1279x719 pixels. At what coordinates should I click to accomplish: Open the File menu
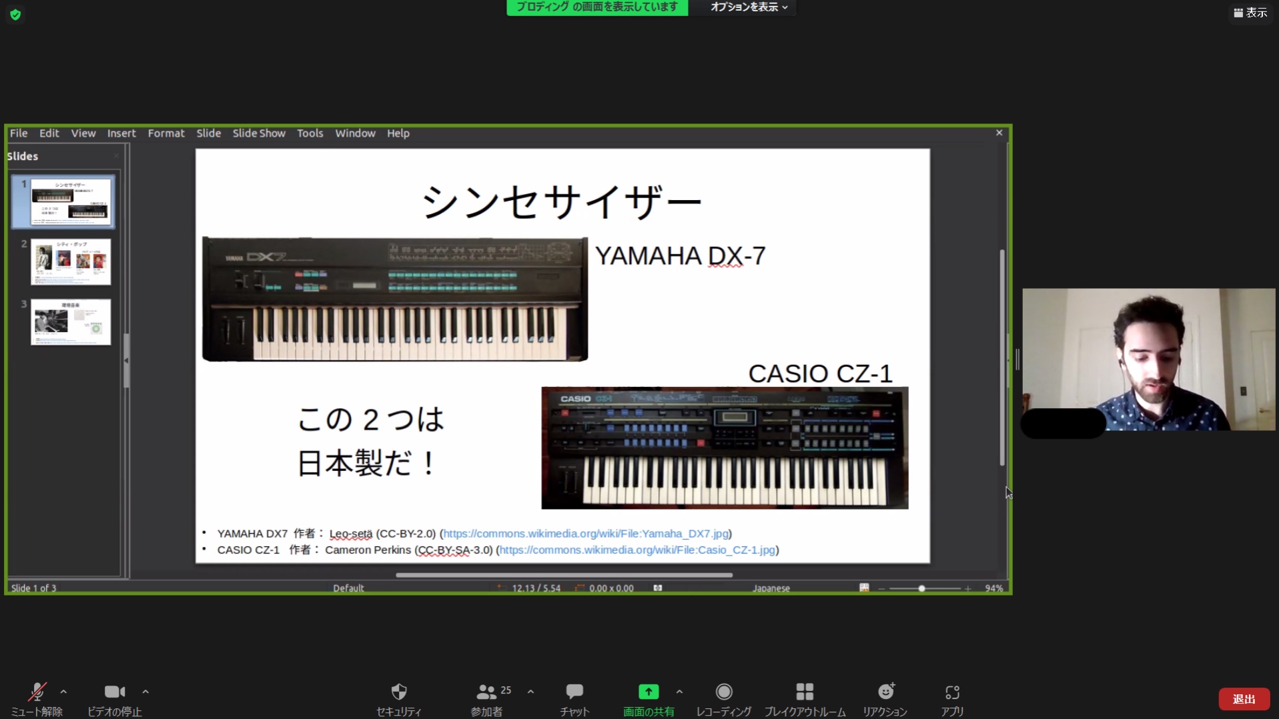coord(19,133)
